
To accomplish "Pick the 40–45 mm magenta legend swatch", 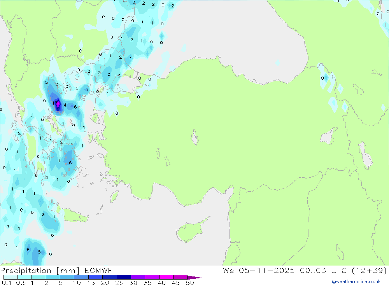I will [166, 277].
